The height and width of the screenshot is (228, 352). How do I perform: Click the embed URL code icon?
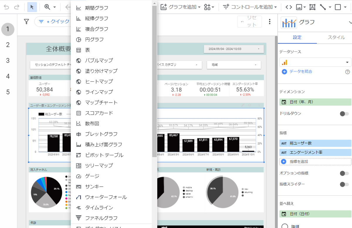[x=289, y=7]
